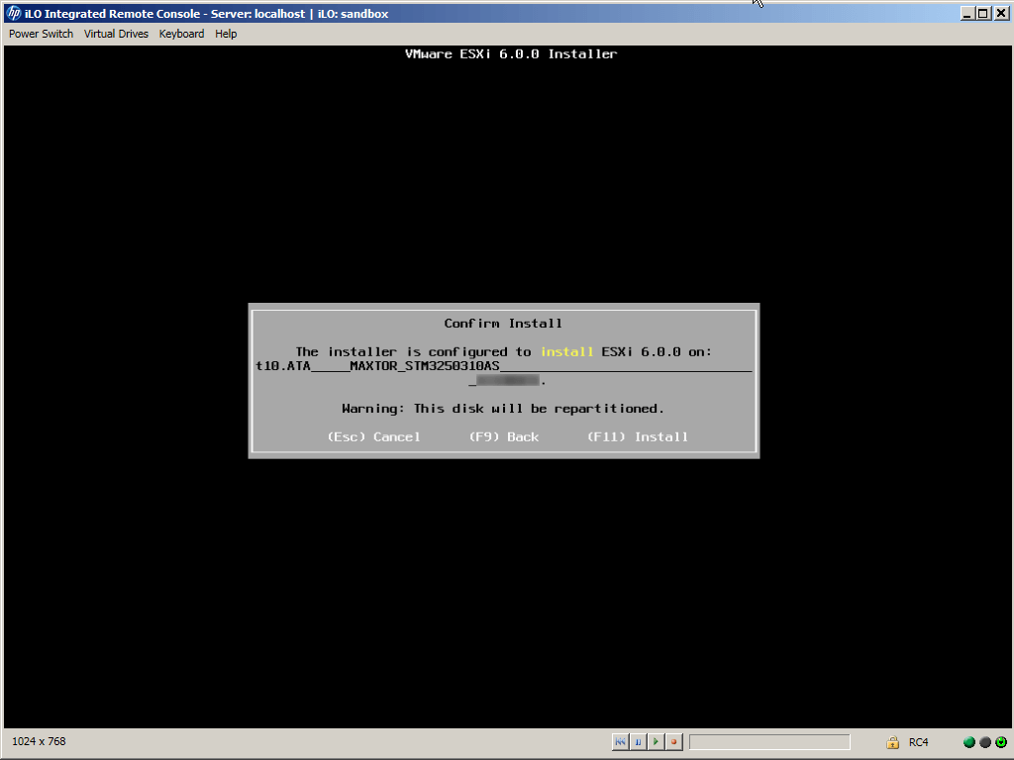Click the (Esc) Cancel option

[x=373, y=436]
